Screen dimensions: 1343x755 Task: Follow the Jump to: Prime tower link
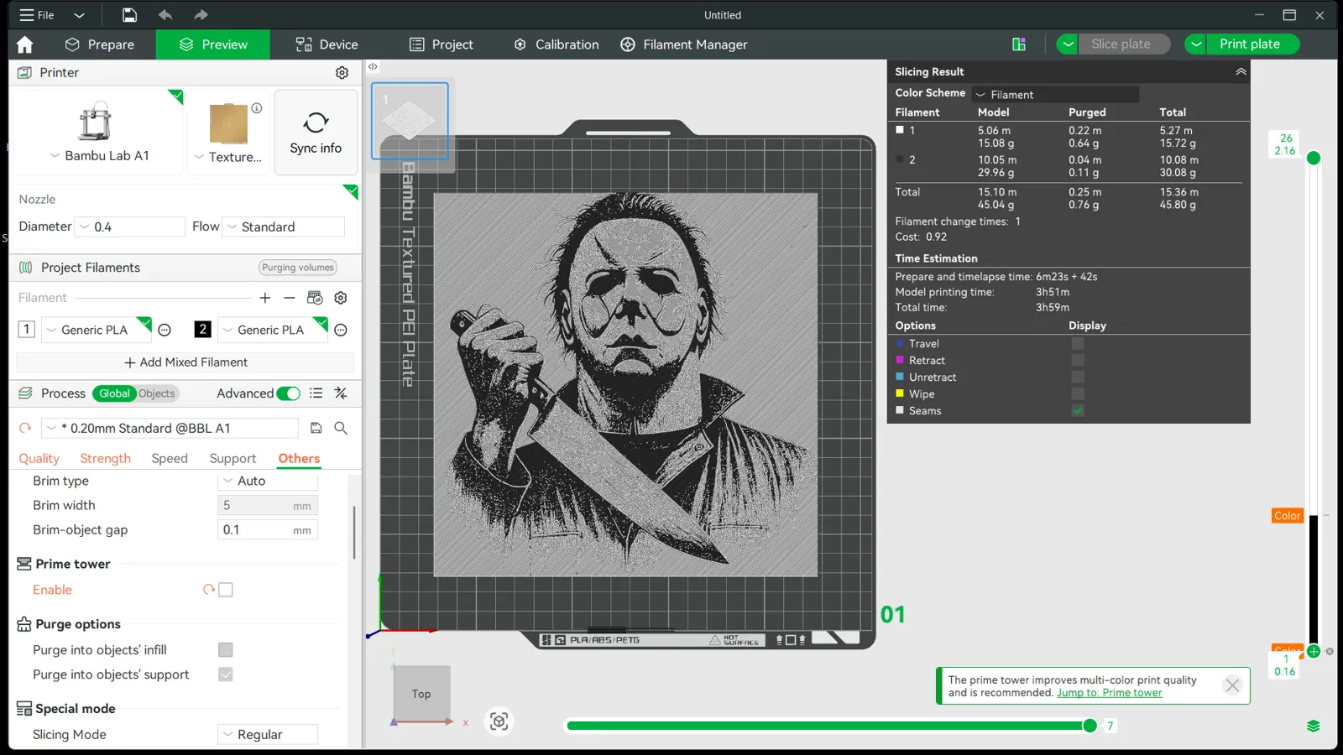click(x=1110, y=693)
